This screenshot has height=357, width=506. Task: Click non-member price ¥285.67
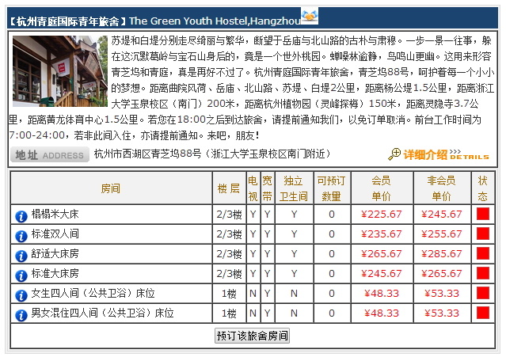pyautogui.click(x=441, y=254)
